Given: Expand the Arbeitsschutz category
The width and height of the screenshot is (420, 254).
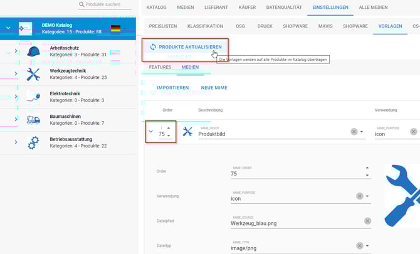Looking at the screenshot, I should [16, 51].
